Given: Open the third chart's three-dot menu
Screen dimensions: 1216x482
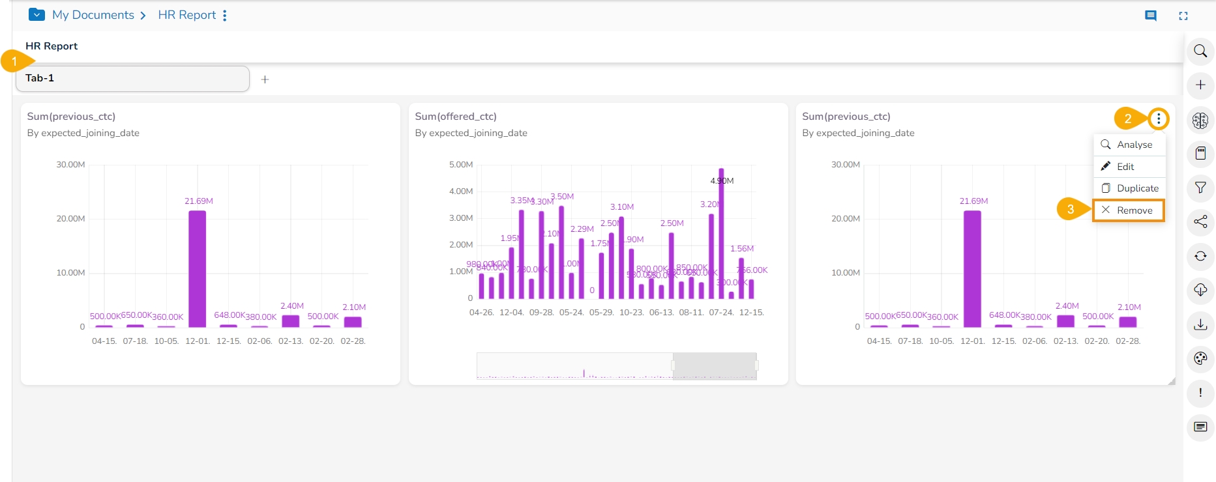Looking at the screenshot, I should 1159,119.
